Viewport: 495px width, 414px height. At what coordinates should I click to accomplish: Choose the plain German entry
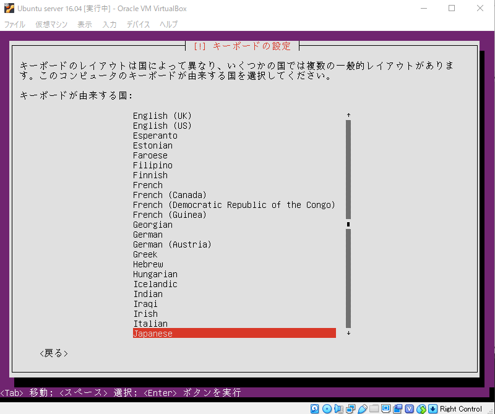pyautogui.click(x=235, y=235)
